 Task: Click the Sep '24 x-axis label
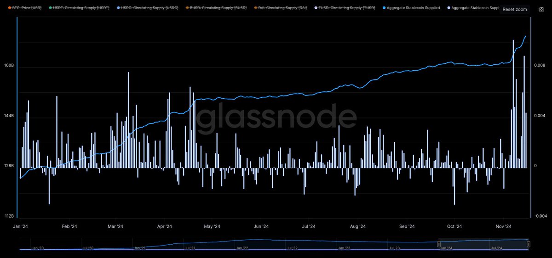407,226
